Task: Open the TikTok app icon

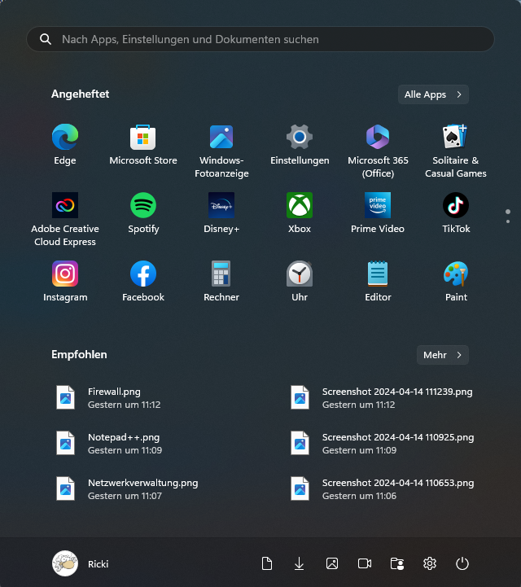Action: click(456, 206)
